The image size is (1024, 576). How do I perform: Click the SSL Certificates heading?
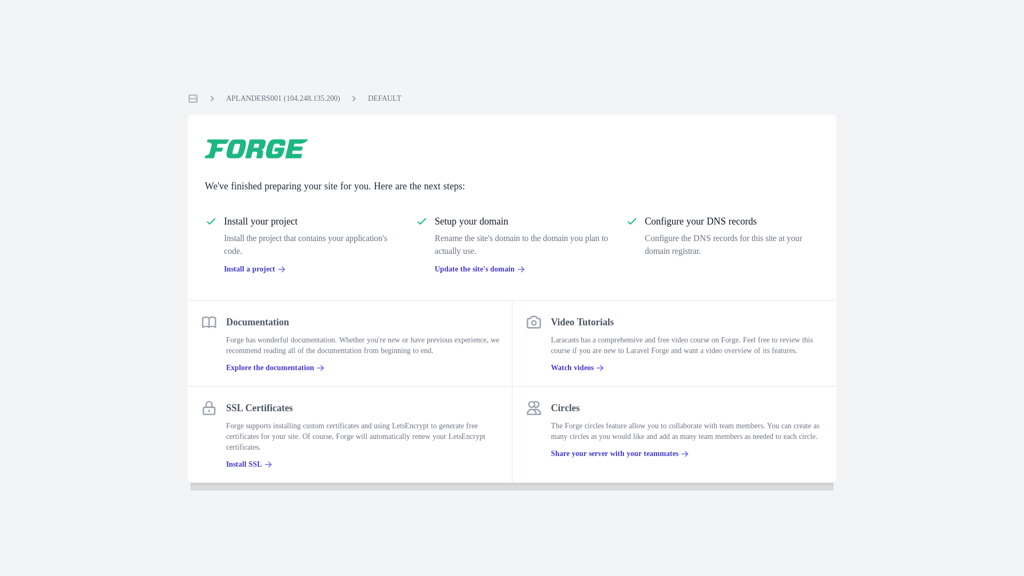[259, 408]
